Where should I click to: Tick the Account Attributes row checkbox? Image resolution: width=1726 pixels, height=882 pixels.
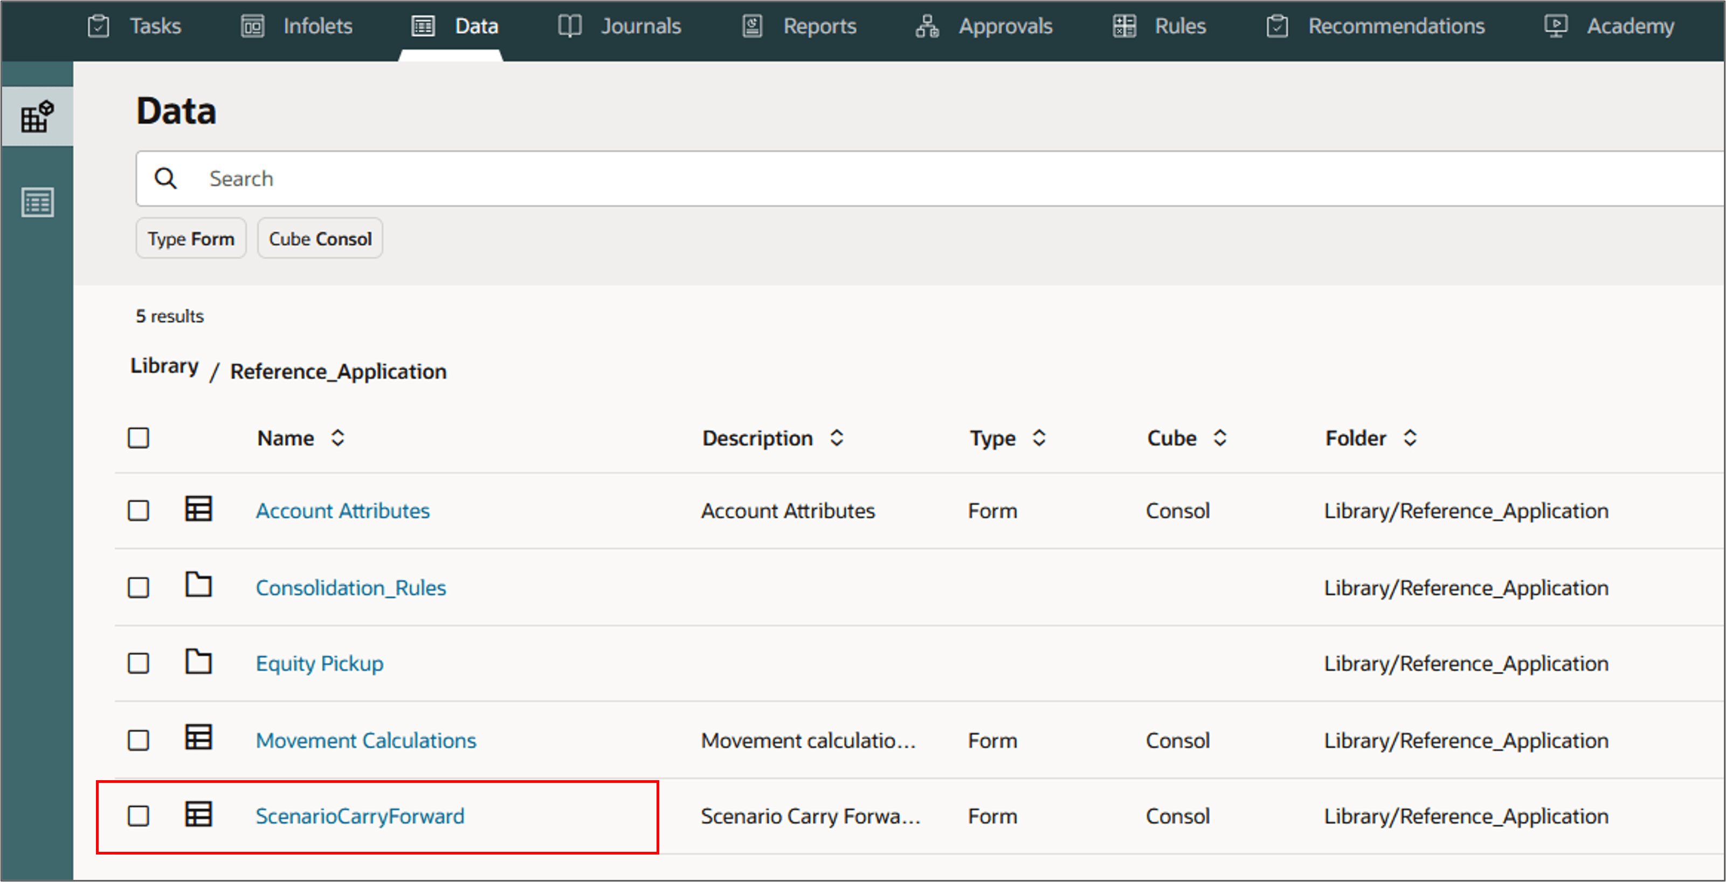point(139,510)
